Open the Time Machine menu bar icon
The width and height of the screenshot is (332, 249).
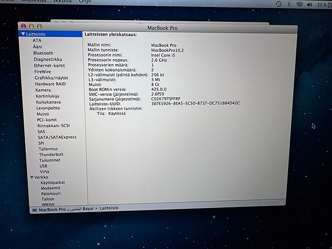(279, 3)
